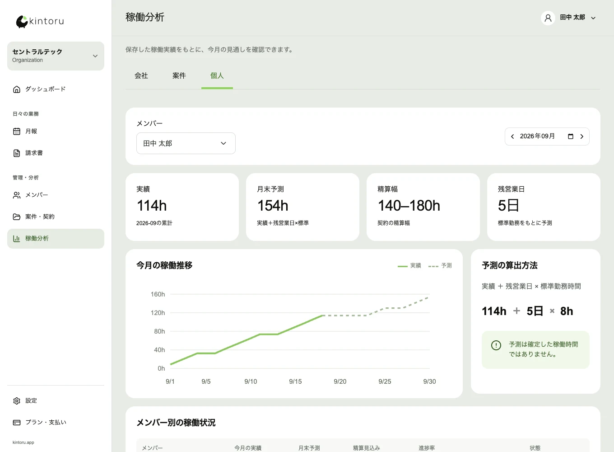Click the 月末予測 154h value
The image size is (614, 452).
click(273, 206)
